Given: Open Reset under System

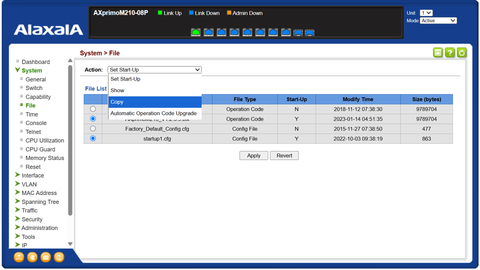Looking at the screenshot, I should [x=33, y=167].
